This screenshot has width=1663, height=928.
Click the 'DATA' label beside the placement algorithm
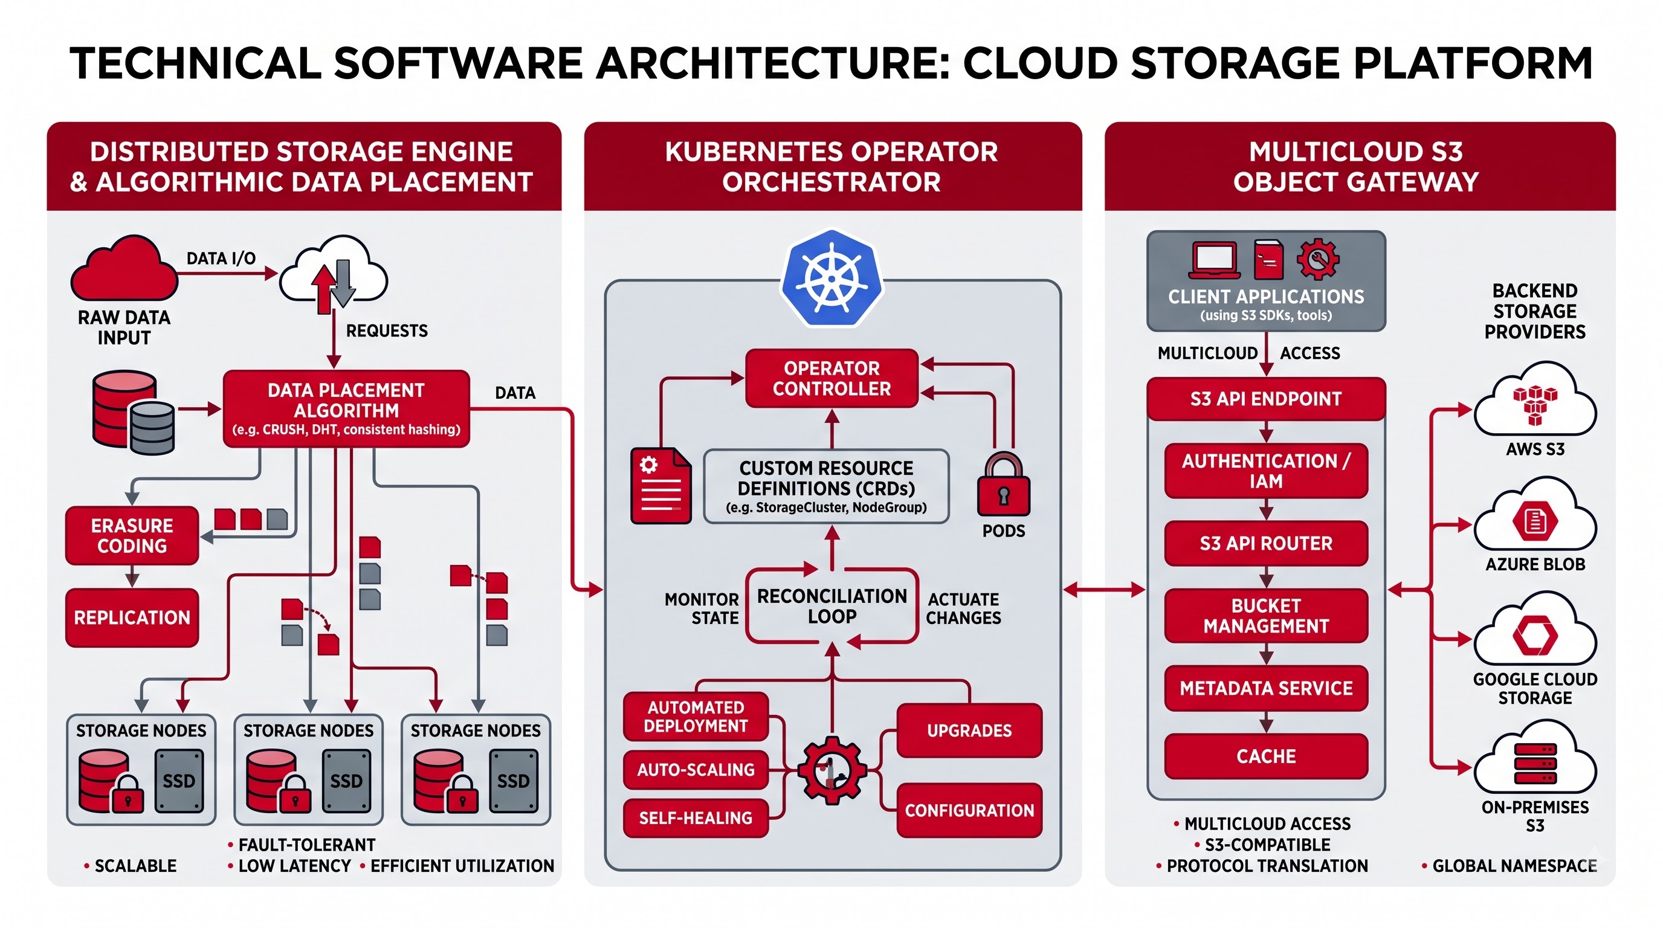click(x=515, y=393)
